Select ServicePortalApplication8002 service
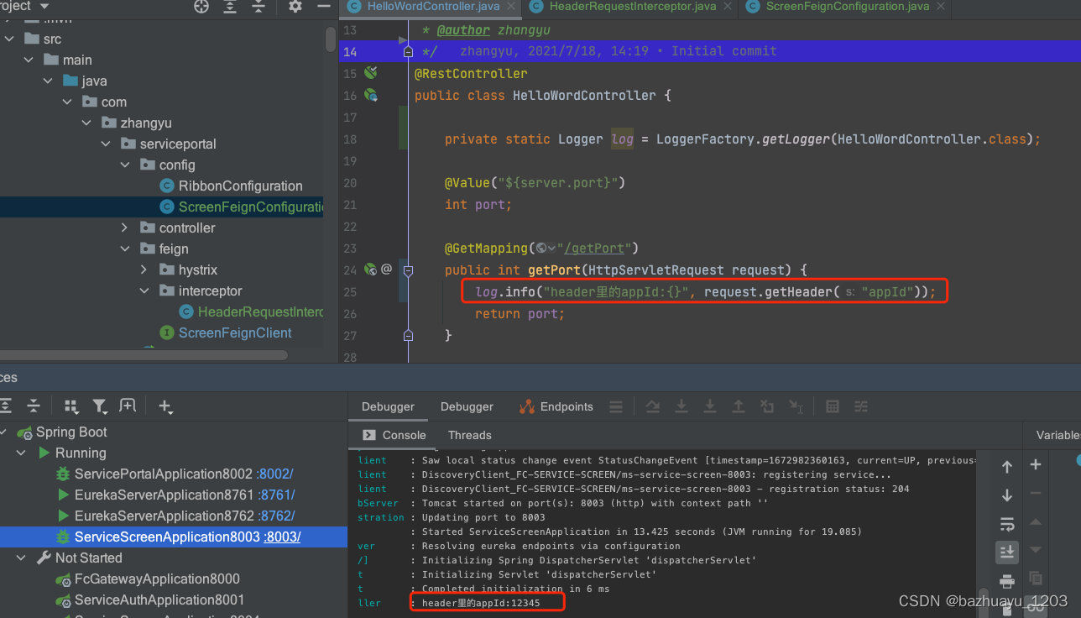The width and height of the screenshot is (1081, 618). pyautogui.click(x=163, y=474)
